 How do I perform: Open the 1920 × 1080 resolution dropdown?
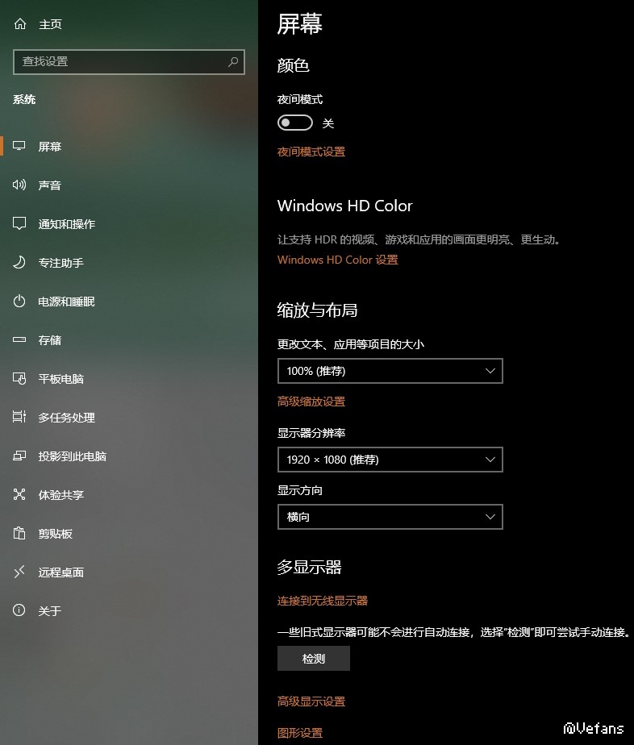coord(390,460)
